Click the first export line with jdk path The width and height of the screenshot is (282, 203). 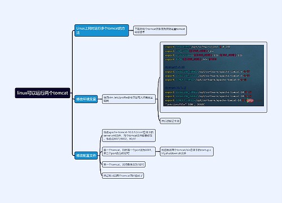tap(197, 47)
